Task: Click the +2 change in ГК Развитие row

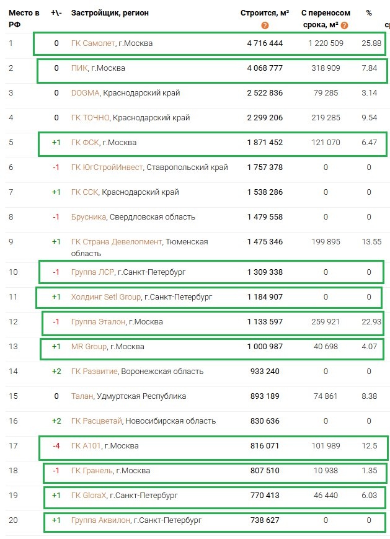Action: click(56, 372)
